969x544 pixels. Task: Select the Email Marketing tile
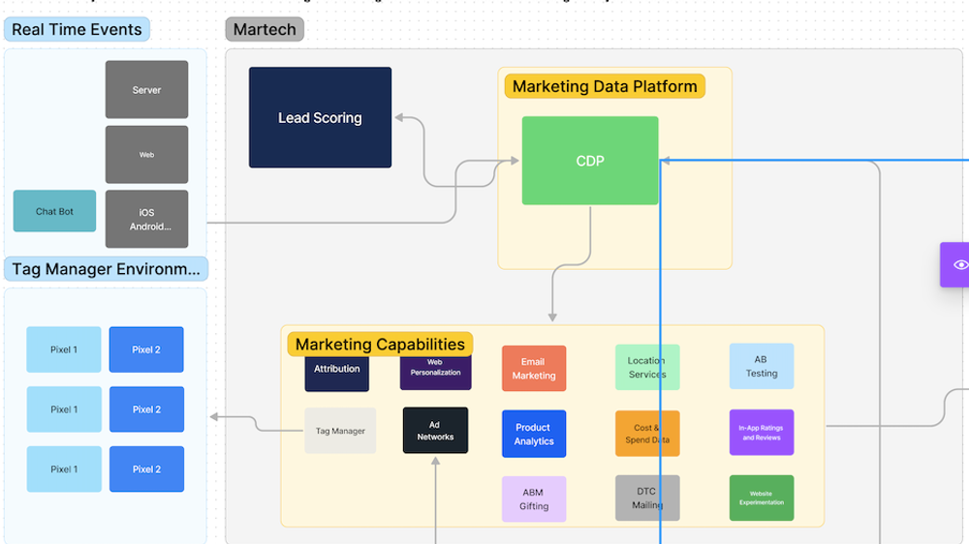[534, 369]
